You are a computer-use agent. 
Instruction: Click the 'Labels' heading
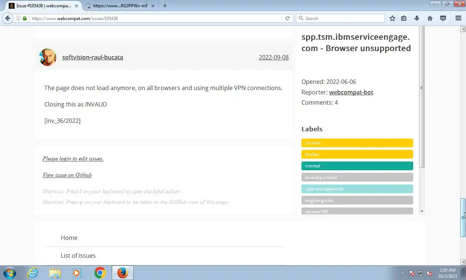(312, 129)
